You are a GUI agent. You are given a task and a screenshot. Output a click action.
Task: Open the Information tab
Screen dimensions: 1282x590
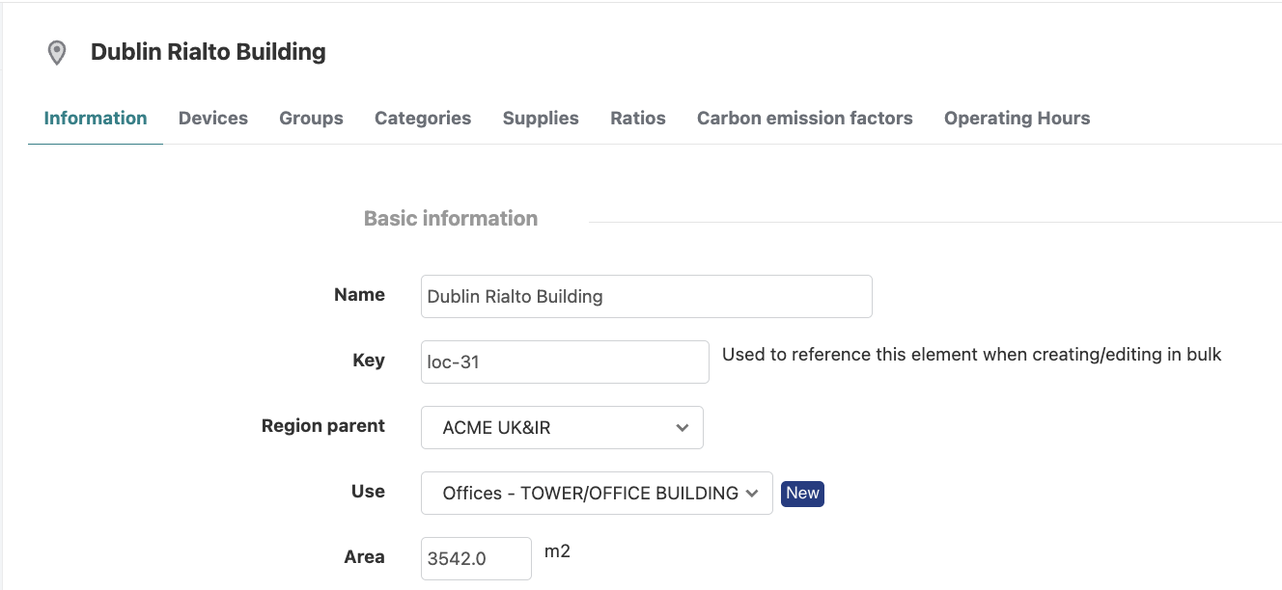96,119
